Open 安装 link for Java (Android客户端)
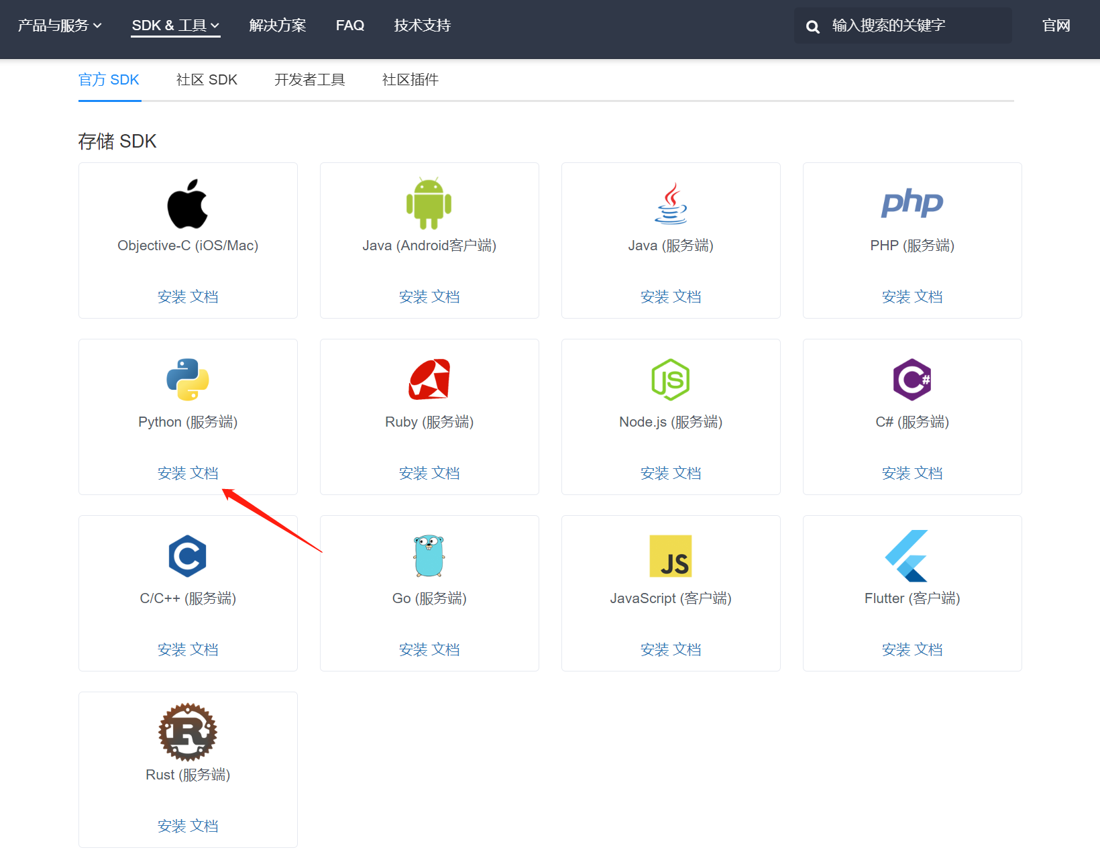Image resolution: width=1100 pixels, height=862 pixels. [x=413, y=297]
